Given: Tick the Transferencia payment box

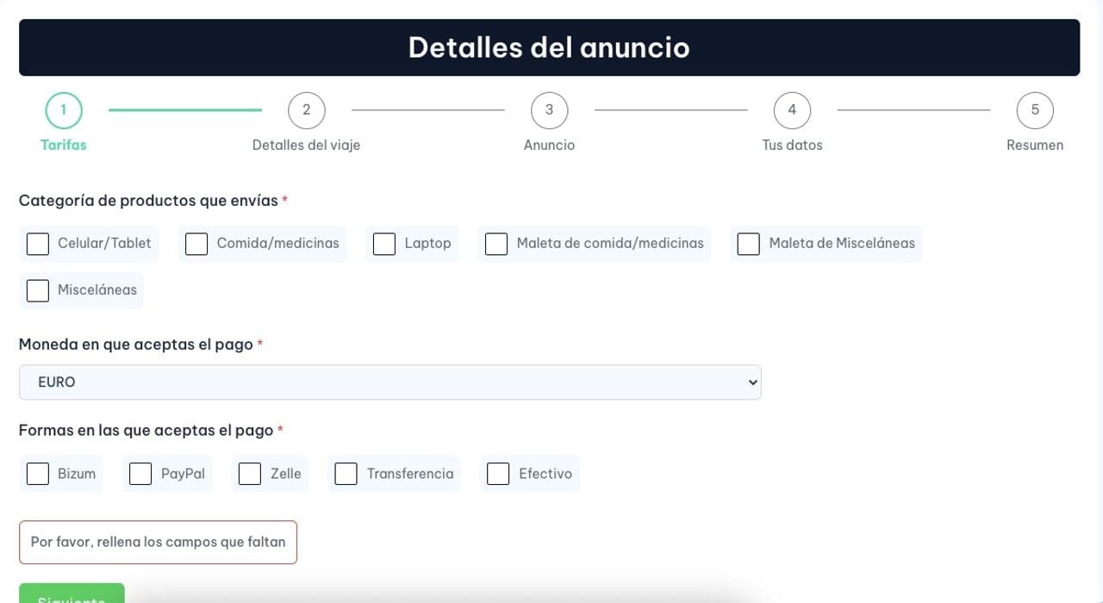Looking at the screenshot, I should pos(346,474).
